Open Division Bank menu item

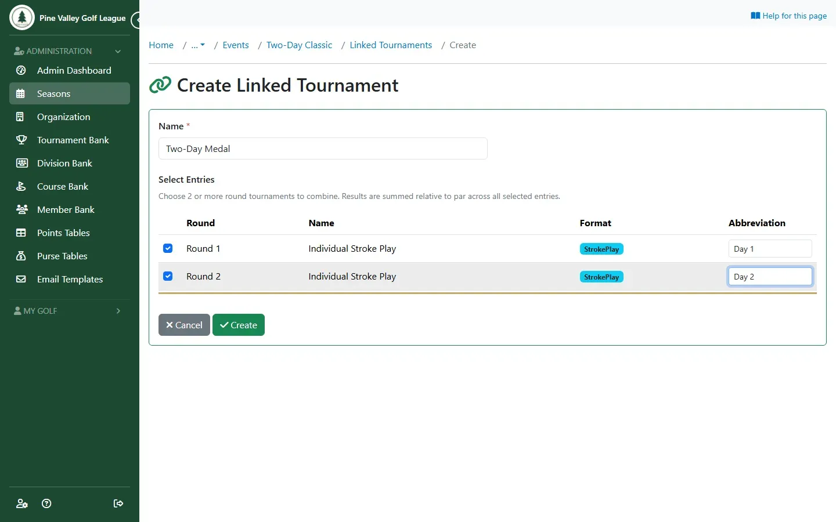coord(70,163)
